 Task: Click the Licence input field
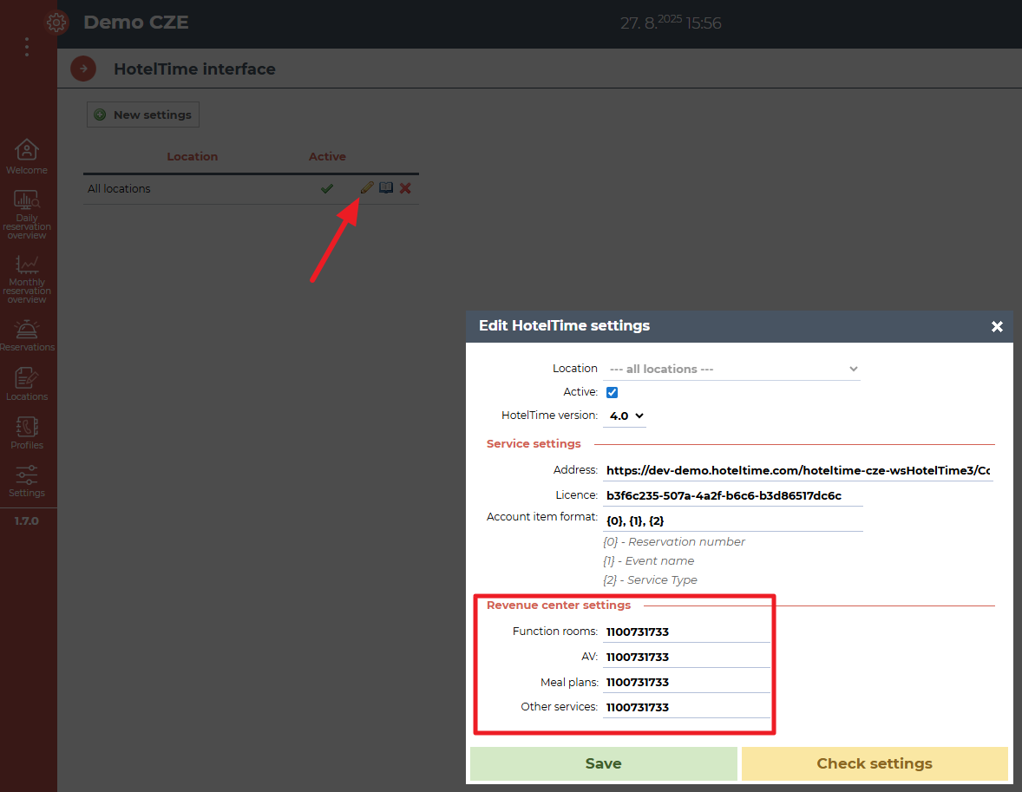tap(732, 495)
